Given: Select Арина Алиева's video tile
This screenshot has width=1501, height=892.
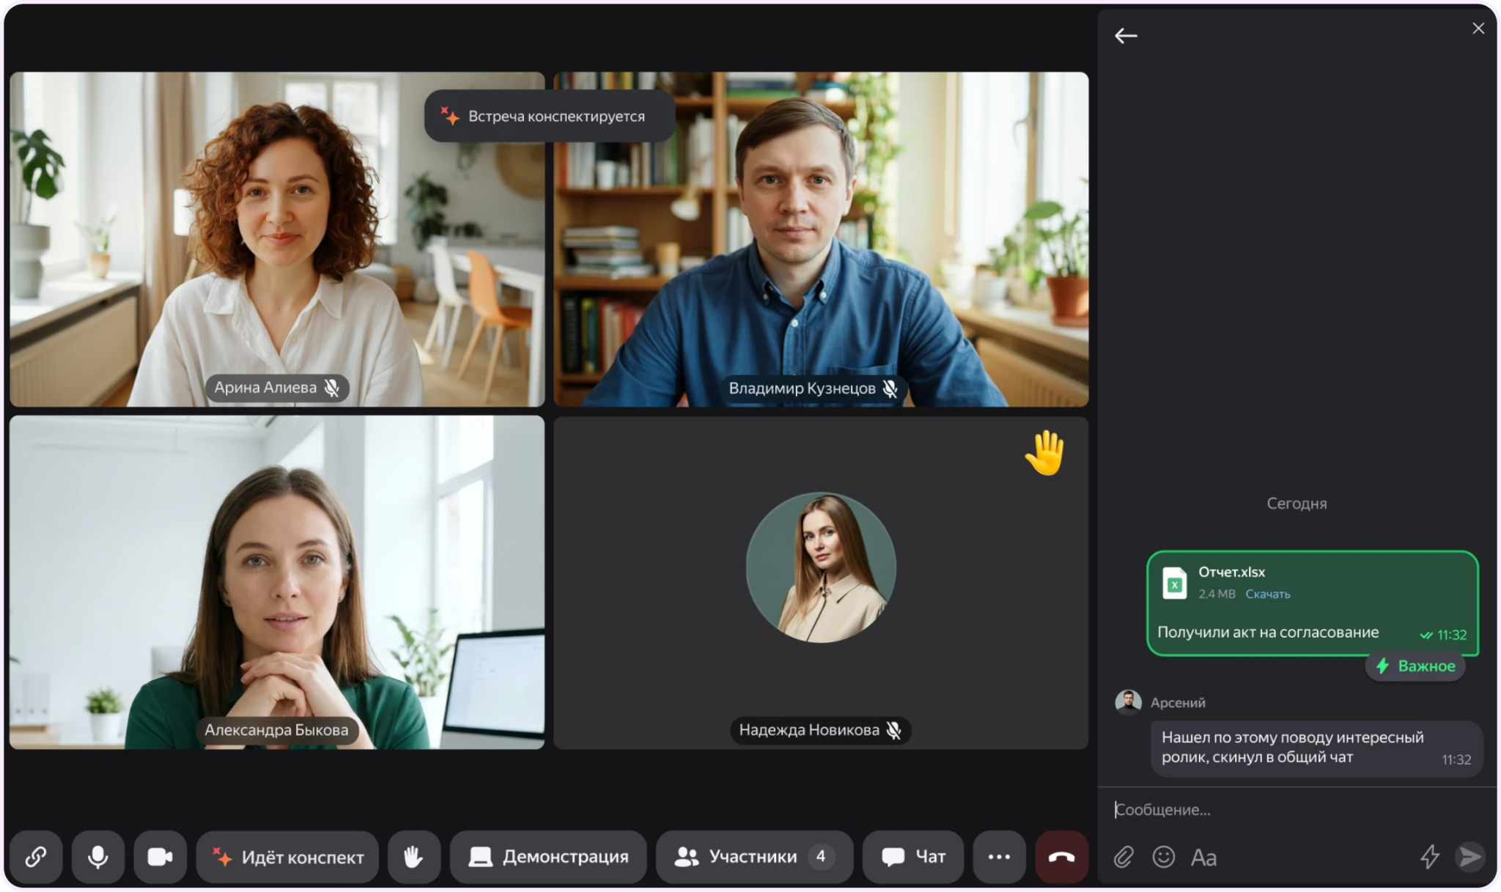Looking at the screenshot, I should click(x=277, y=239).
